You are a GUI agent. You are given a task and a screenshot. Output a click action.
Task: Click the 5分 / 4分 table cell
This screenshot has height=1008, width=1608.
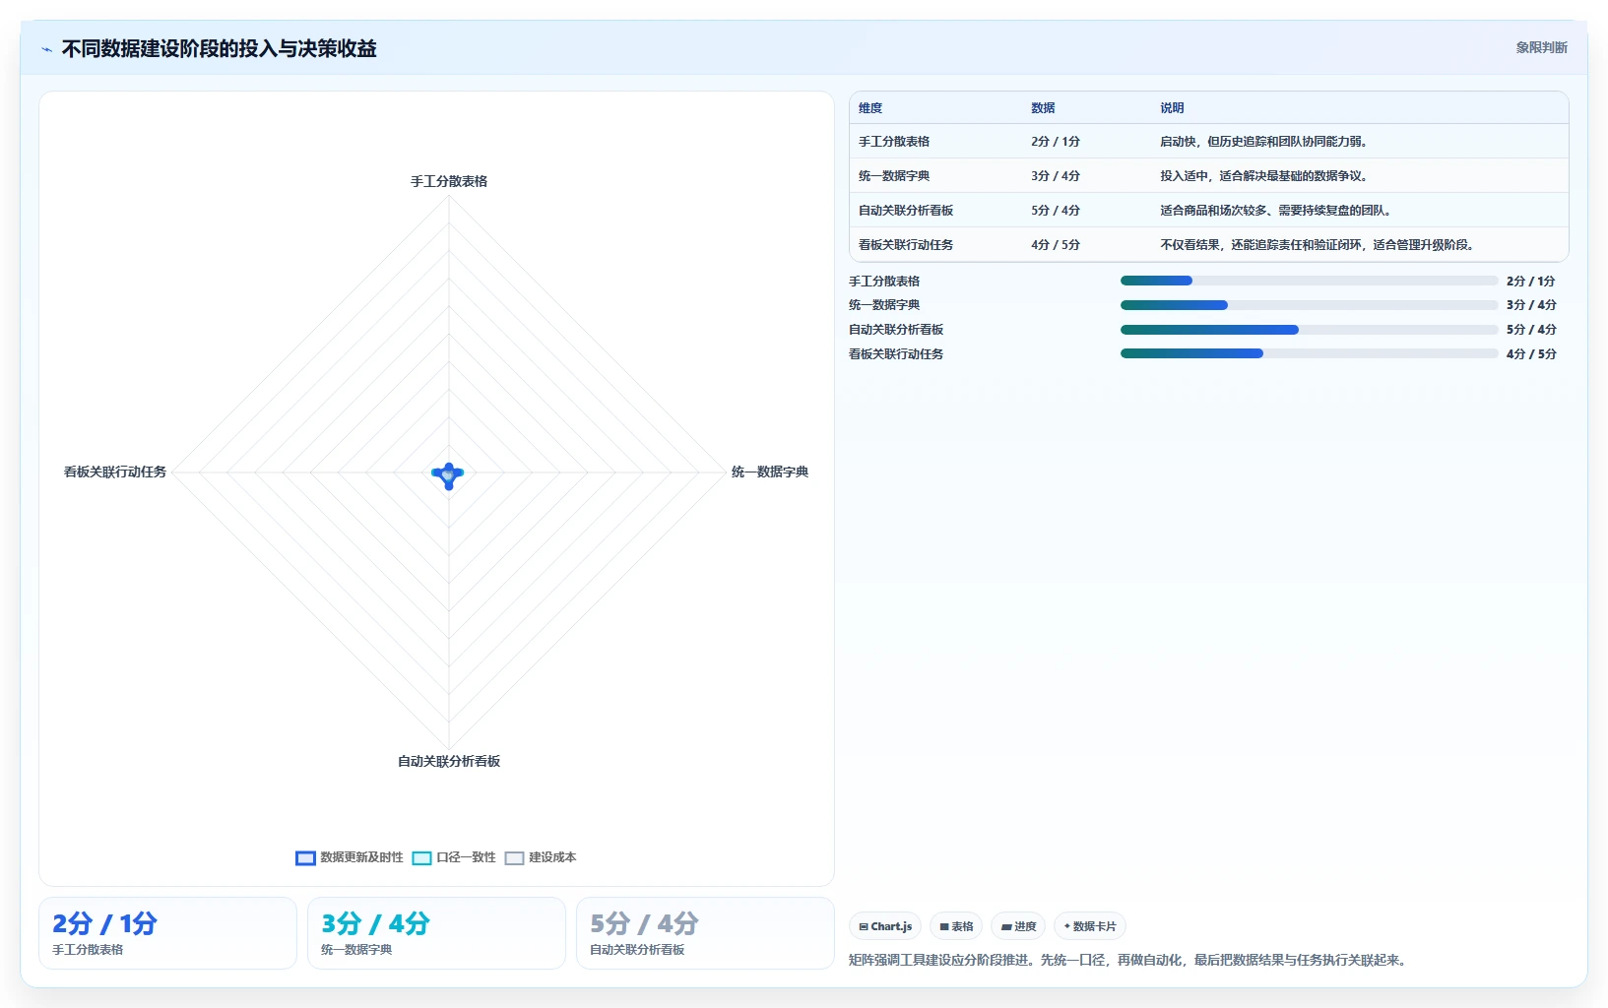tap(1056, 211)
